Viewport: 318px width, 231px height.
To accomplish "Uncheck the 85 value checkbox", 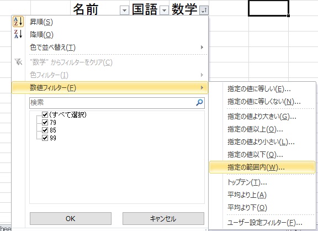I will pyautogui.click(x=45, y=130).
